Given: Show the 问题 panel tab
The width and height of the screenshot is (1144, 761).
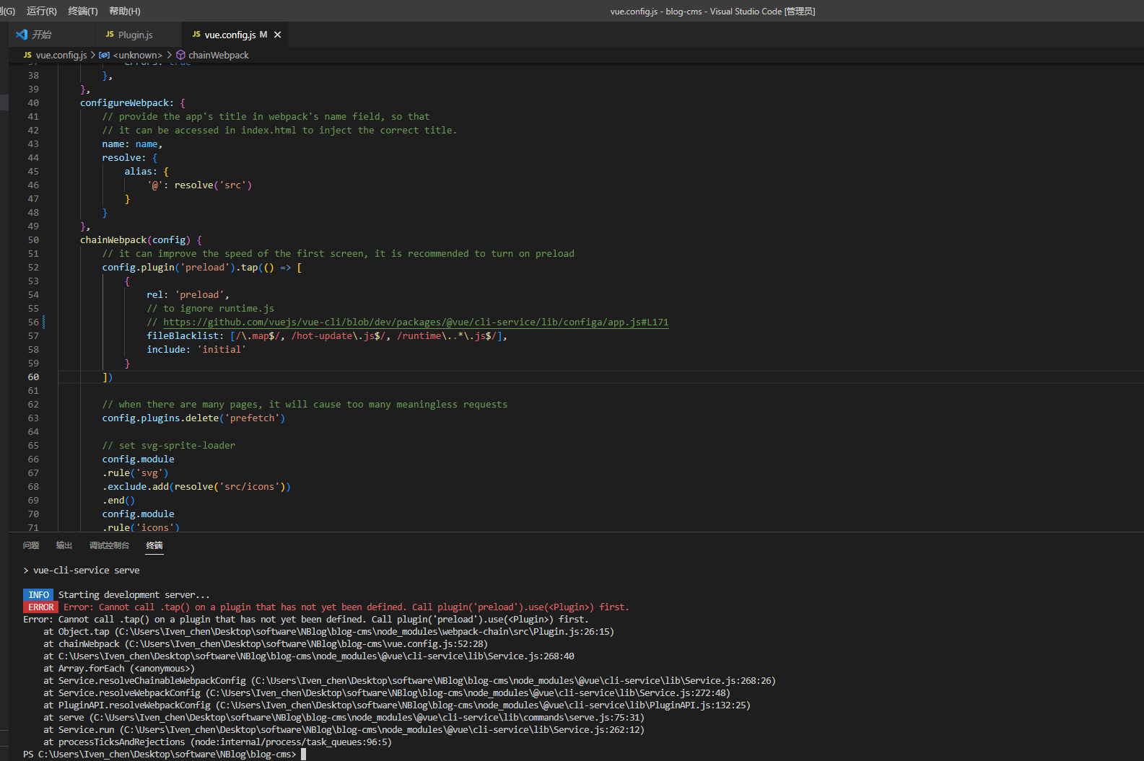Looking at the screenshot, I should pos(31,545).
